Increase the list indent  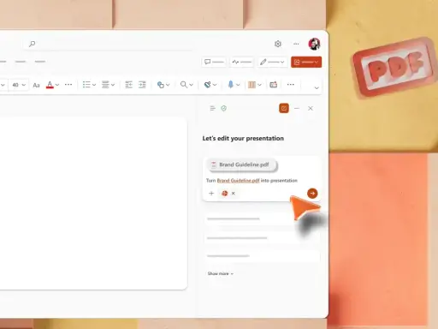click(142, 85)
